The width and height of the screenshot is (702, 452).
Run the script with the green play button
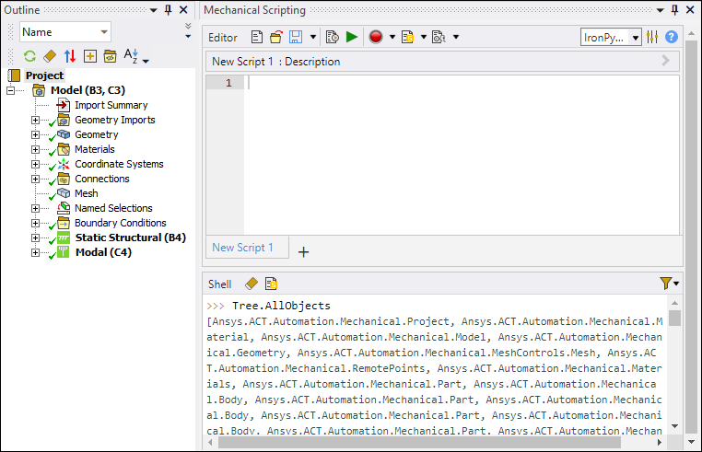352,38
